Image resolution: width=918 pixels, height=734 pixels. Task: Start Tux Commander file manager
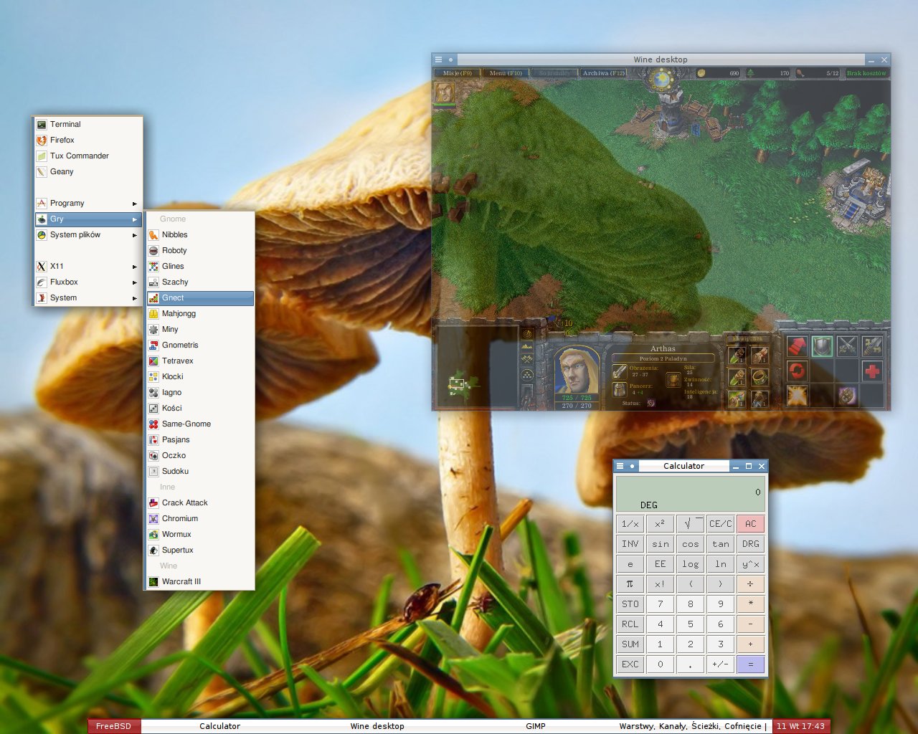[87, 156]
